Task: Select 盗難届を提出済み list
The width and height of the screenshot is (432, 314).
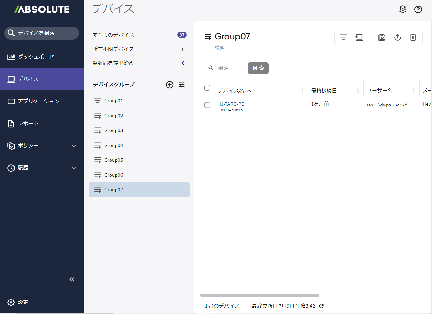Action: [139, 63]
